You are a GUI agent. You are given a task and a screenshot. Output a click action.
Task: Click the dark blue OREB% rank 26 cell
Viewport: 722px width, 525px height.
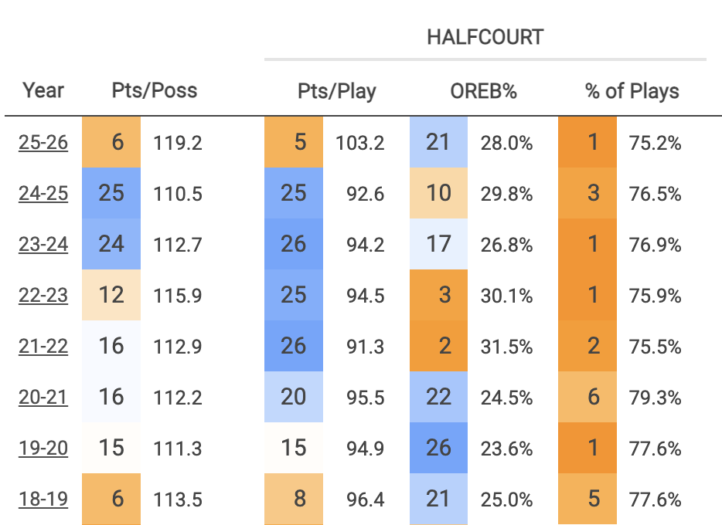(438, 448)
